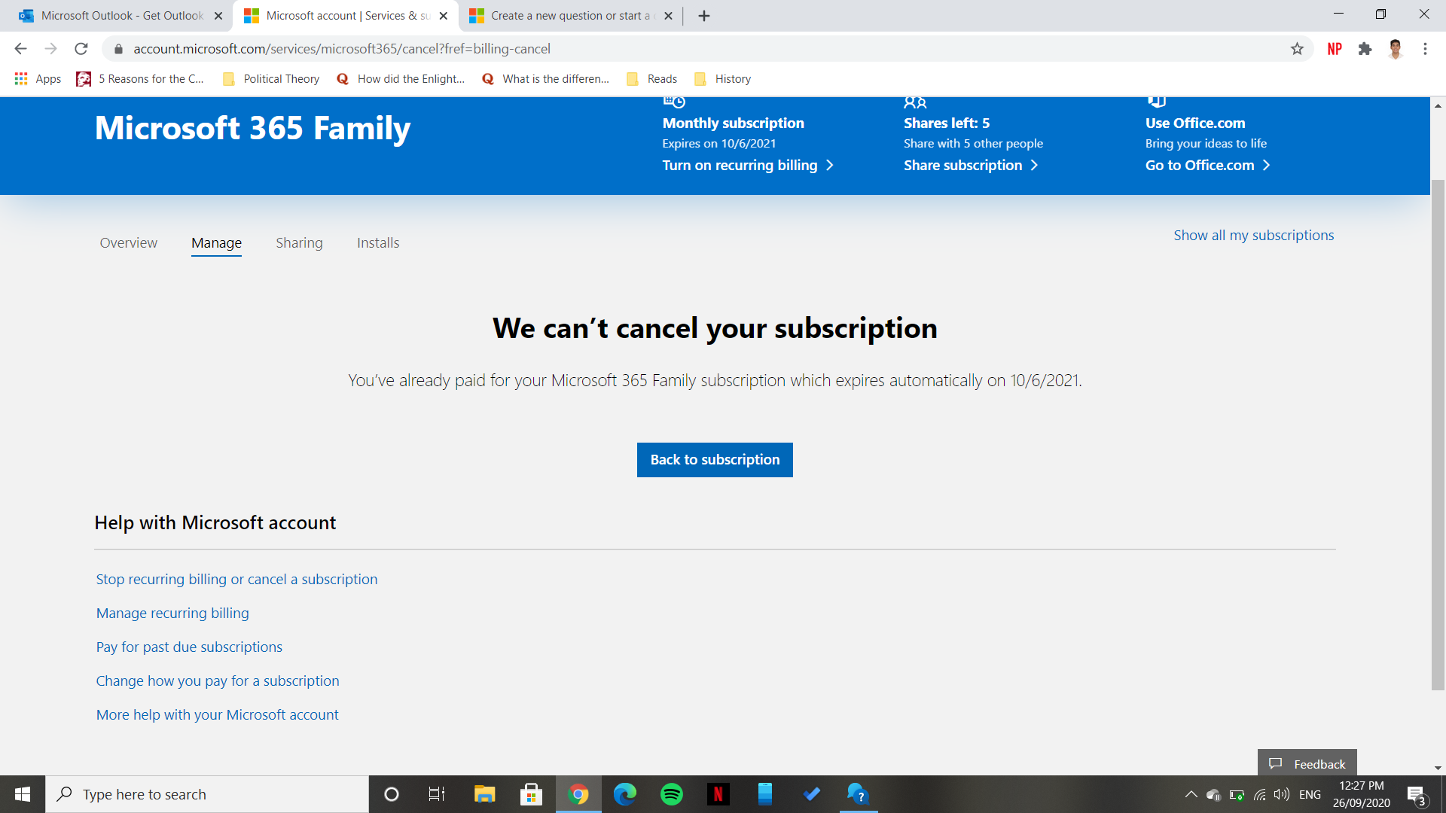Open a new browser tab
The width and height of the screenshot is (1446, 813).
click(x=704, y=16)
